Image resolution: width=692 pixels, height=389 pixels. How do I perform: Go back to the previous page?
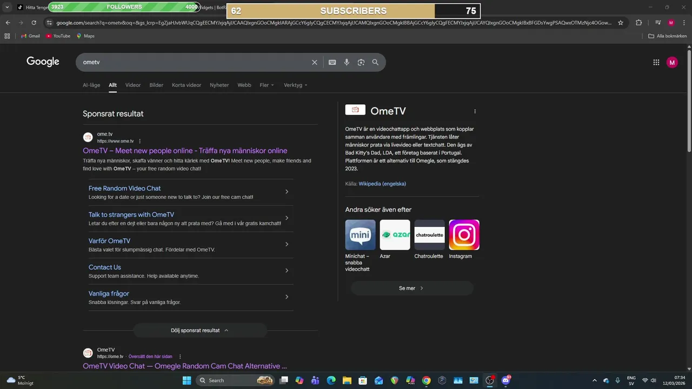[x=8, y=23]
